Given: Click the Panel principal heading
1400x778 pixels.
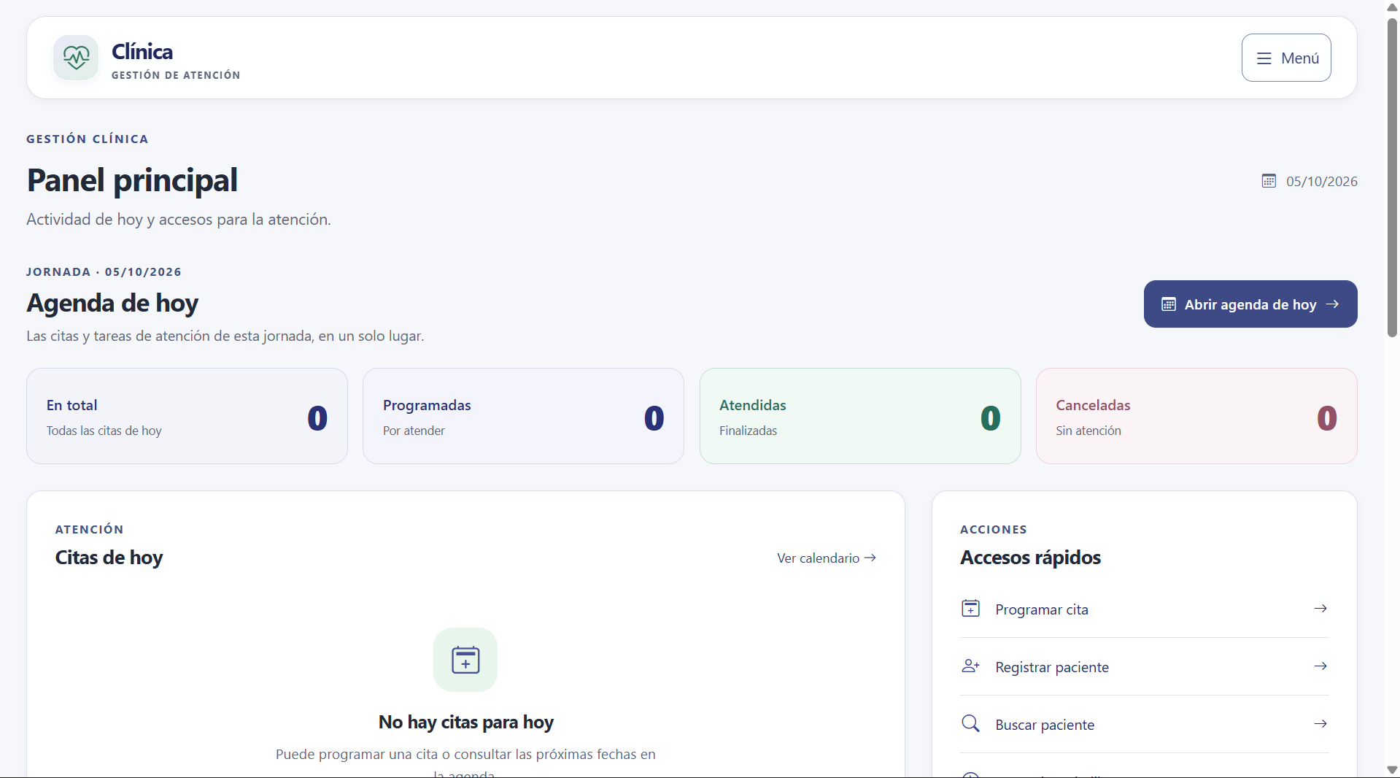Looking at the screenshot, I should [132, 180].
